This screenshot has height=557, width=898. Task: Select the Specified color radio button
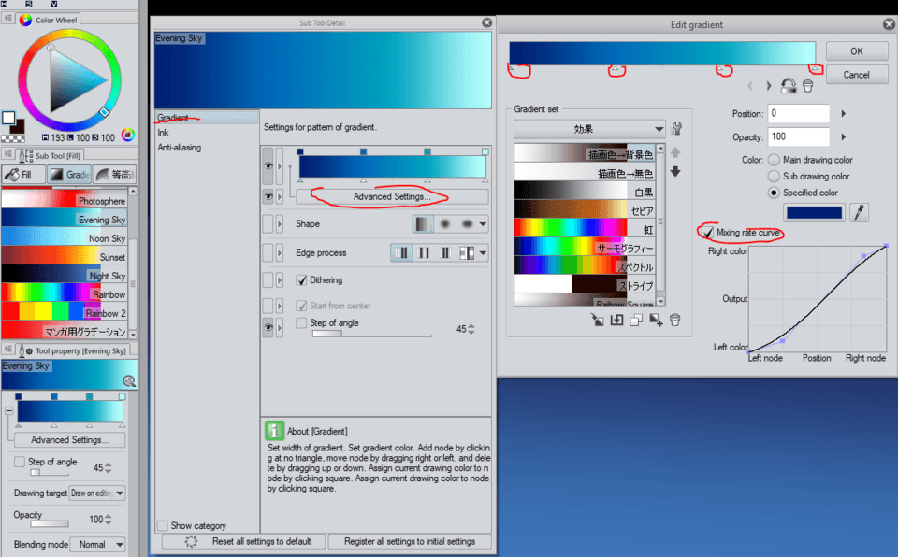[x=774, y=193]
